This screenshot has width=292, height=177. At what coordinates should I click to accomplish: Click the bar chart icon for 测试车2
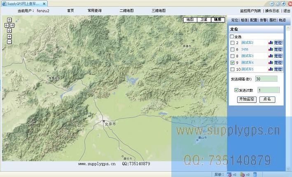271,43
